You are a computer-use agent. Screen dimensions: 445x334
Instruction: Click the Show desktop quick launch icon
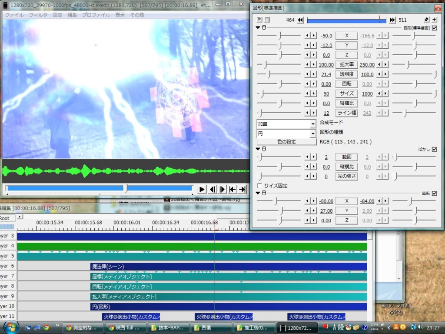[37, 327]
